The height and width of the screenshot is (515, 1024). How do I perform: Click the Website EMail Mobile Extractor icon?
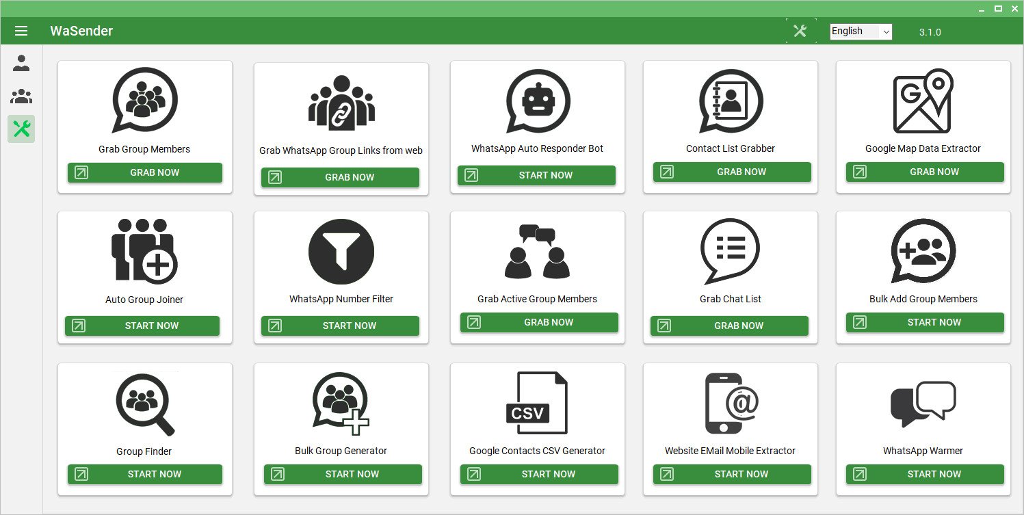click(x=731, y=404)
